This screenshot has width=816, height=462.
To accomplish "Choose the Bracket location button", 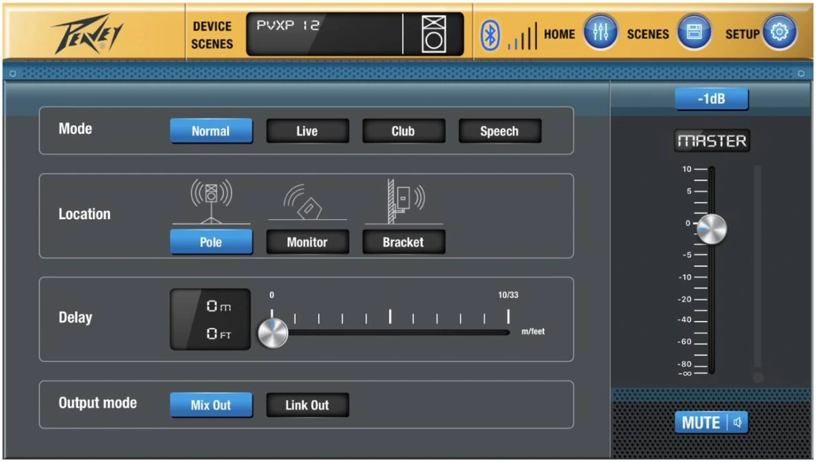I will tap(403, 242).
